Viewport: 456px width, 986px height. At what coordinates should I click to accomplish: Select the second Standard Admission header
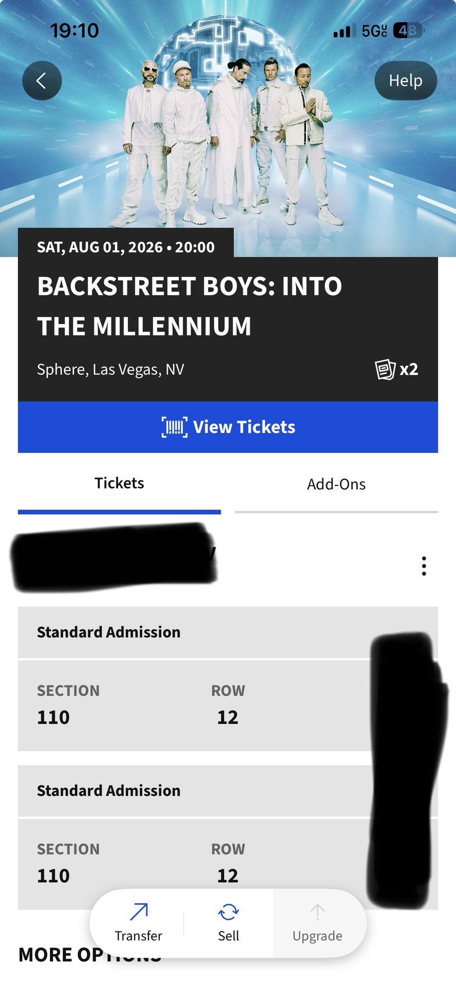[195, 791]
